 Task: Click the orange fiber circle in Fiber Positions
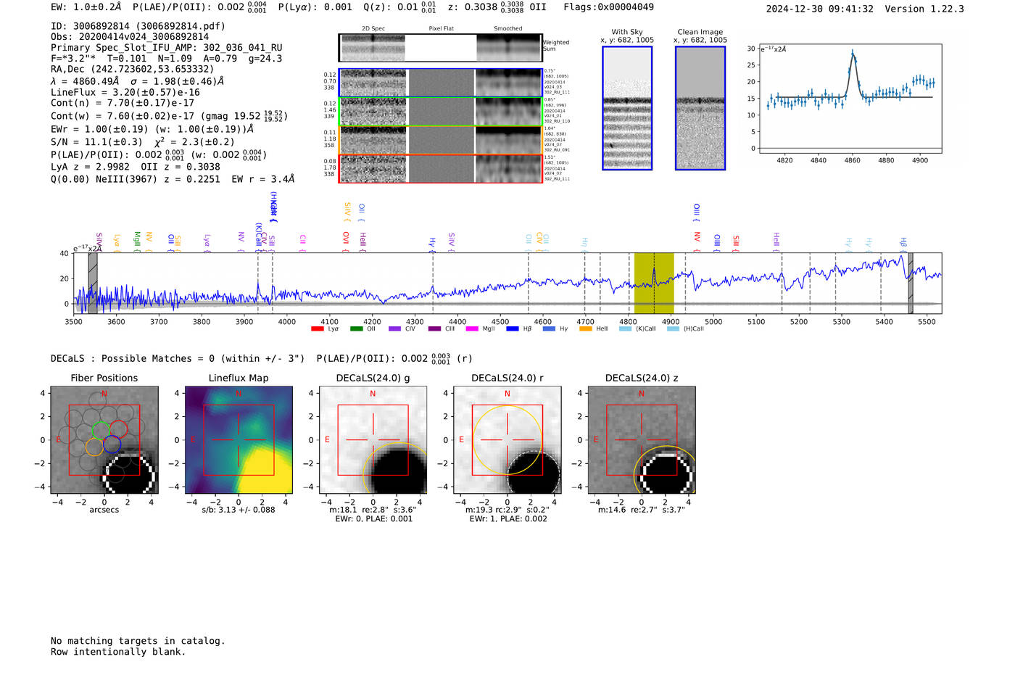pos(94,447)
